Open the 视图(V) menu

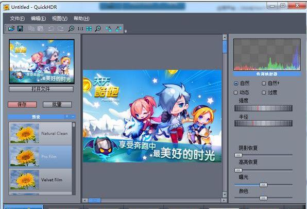click(60, 19)
